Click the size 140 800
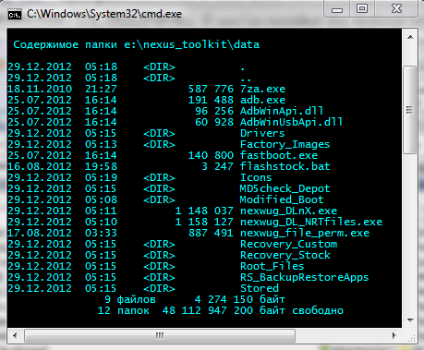Image resolution: width=424 pixels, height=350 pixels. tap(211, 155)
